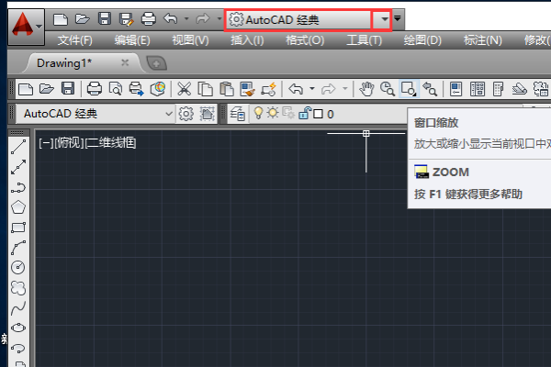Image resolution: width=551 pixels, height=367 pixels.
Task: Click layer 0 color swatch
Action: click(318, 114)
